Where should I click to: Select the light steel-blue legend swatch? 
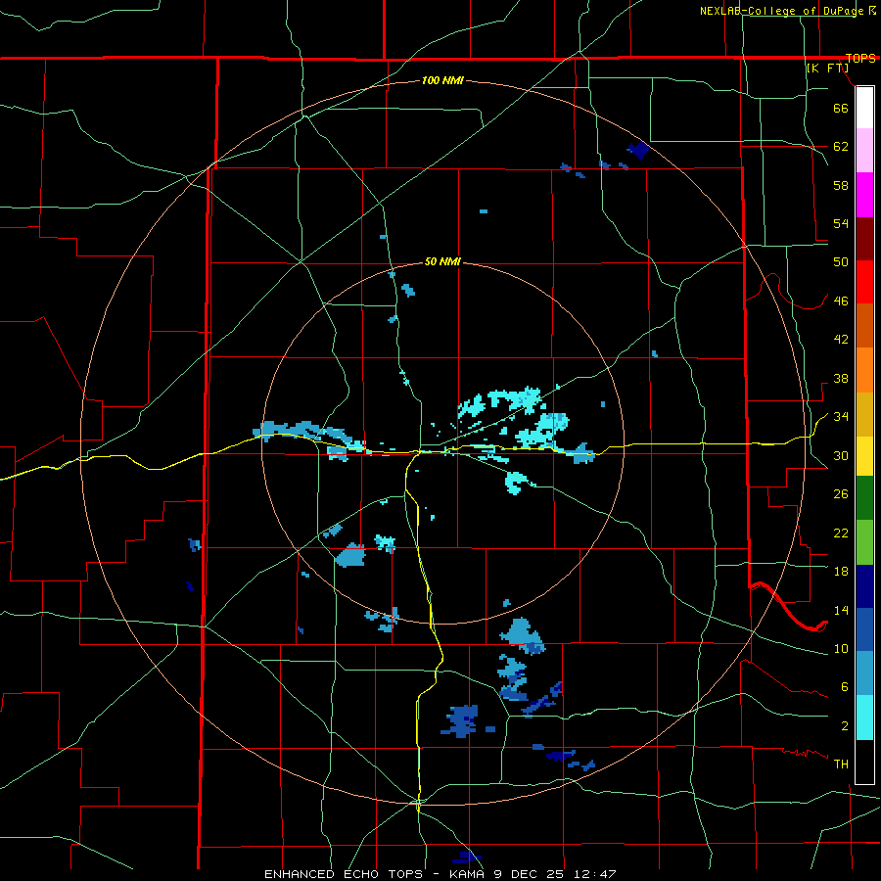tap(864, 672)
